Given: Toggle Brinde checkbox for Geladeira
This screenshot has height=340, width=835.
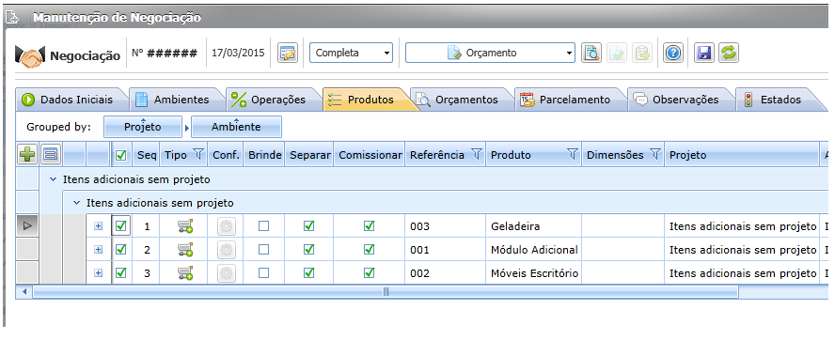Looking at the screenshot, I should [263, 226].
